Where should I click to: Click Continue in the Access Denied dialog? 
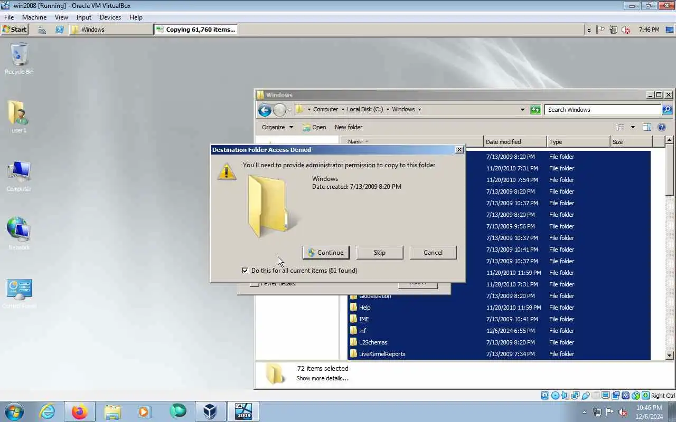tap(326, 253)
